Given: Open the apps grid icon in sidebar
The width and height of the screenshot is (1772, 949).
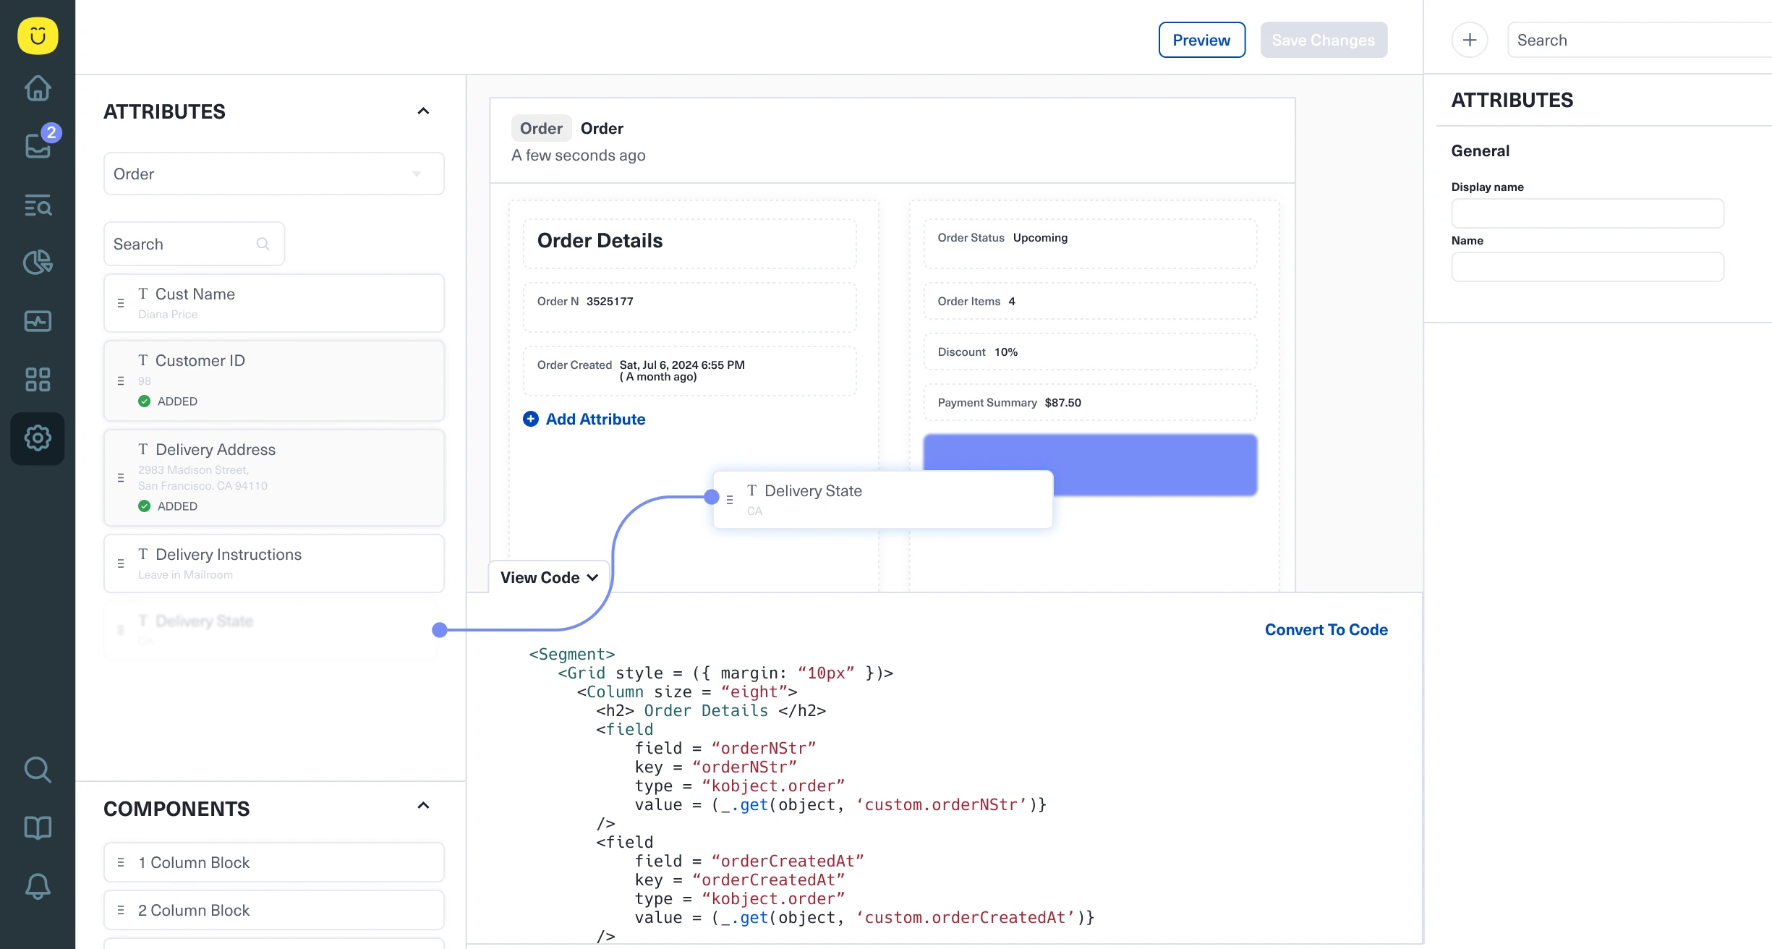Looking at the screenshot, I should [x=38, y=379].
